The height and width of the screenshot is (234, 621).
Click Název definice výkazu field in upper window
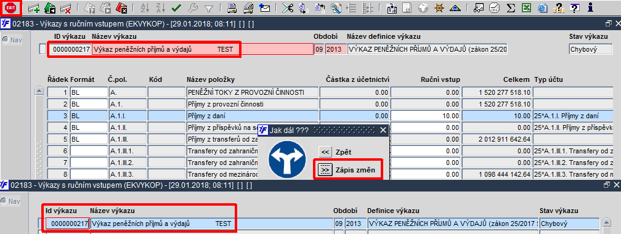point(428,49)
